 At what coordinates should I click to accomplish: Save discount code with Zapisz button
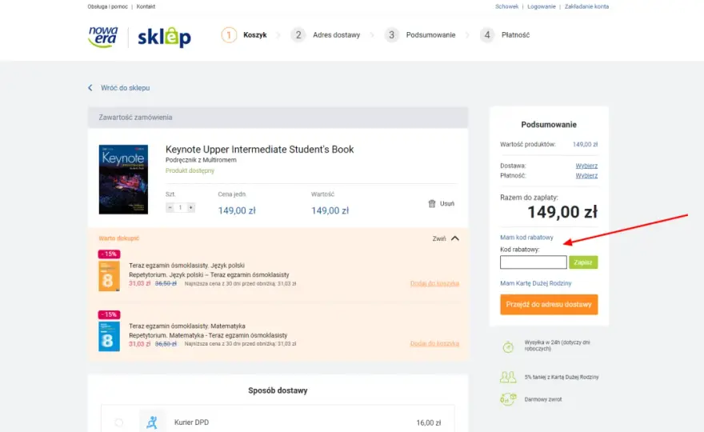583,262
